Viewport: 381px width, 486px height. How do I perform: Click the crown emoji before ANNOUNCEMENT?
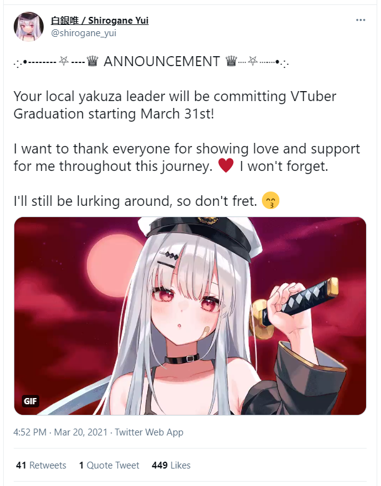coord(93,61)
